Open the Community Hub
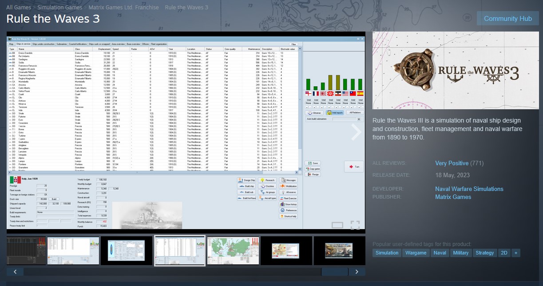The image size is (543, 286). (x=508, y=19)
